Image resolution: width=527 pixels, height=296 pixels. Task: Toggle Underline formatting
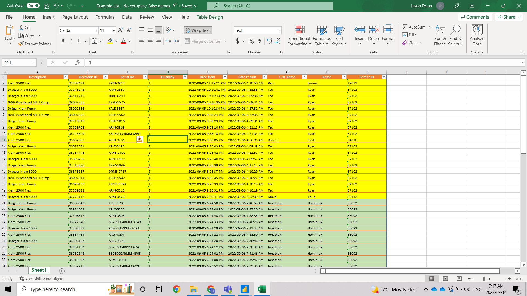tap(79, 41)
